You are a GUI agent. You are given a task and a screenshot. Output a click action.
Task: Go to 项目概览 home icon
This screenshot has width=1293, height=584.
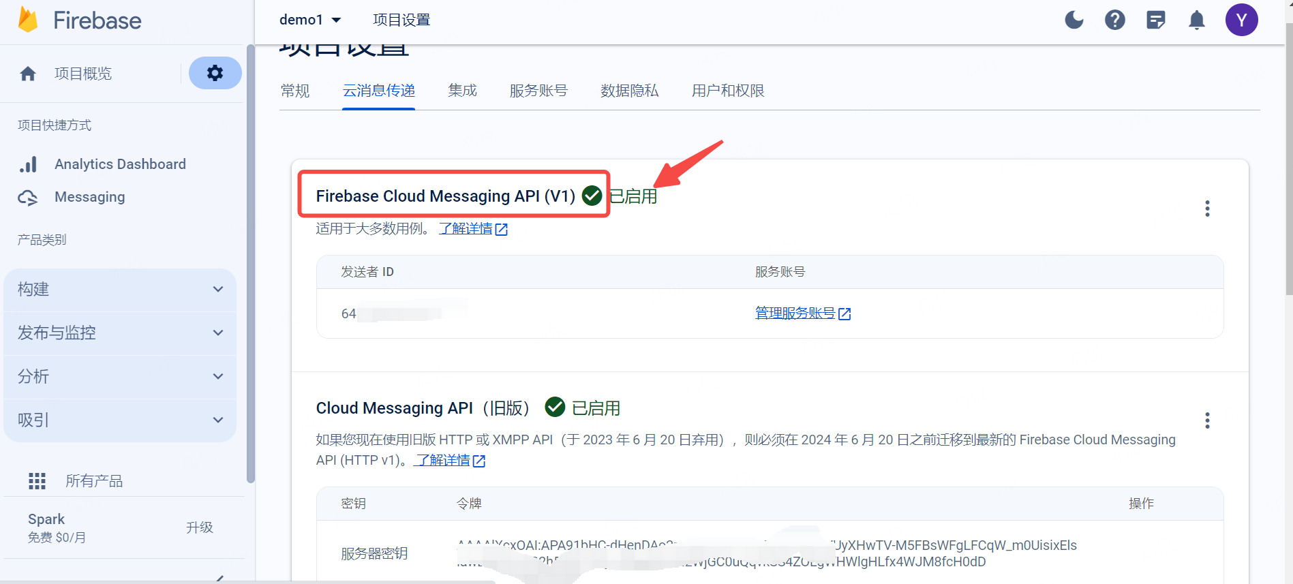point(28,74)
